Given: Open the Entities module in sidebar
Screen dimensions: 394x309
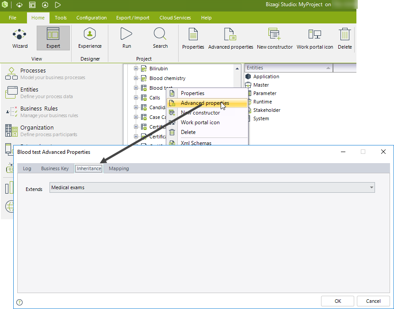Looking at the screenshot, I should click(39, 92).
